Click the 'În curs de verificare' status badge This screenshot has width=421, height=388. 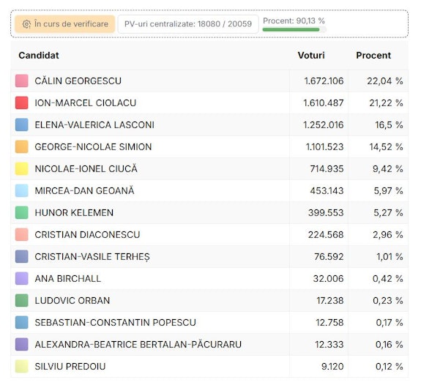click(64, 24)
